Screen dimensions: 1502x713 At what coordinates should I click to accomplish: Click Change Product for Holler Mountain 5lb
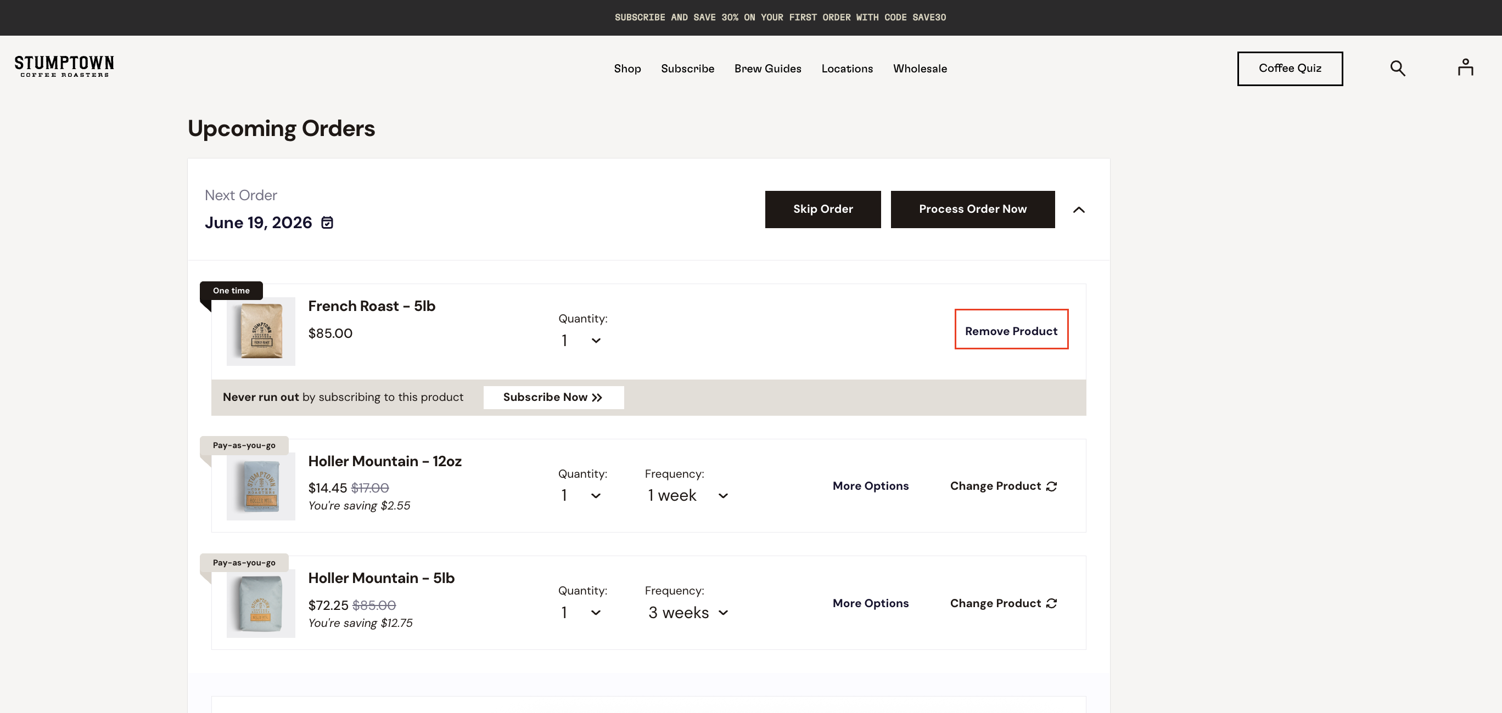pyautogui.click(x=1003, y=603)
